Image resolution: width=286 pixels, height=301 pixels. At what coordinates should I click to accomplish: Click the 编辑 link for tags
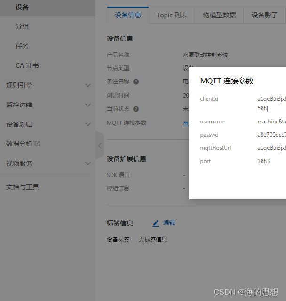coord(169,223)
